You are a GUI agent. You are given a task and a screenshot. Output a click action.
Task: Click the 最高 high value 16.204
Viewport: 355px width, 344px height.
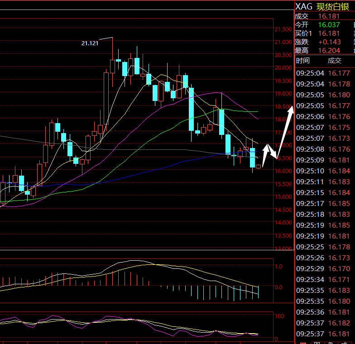(328, 51)
